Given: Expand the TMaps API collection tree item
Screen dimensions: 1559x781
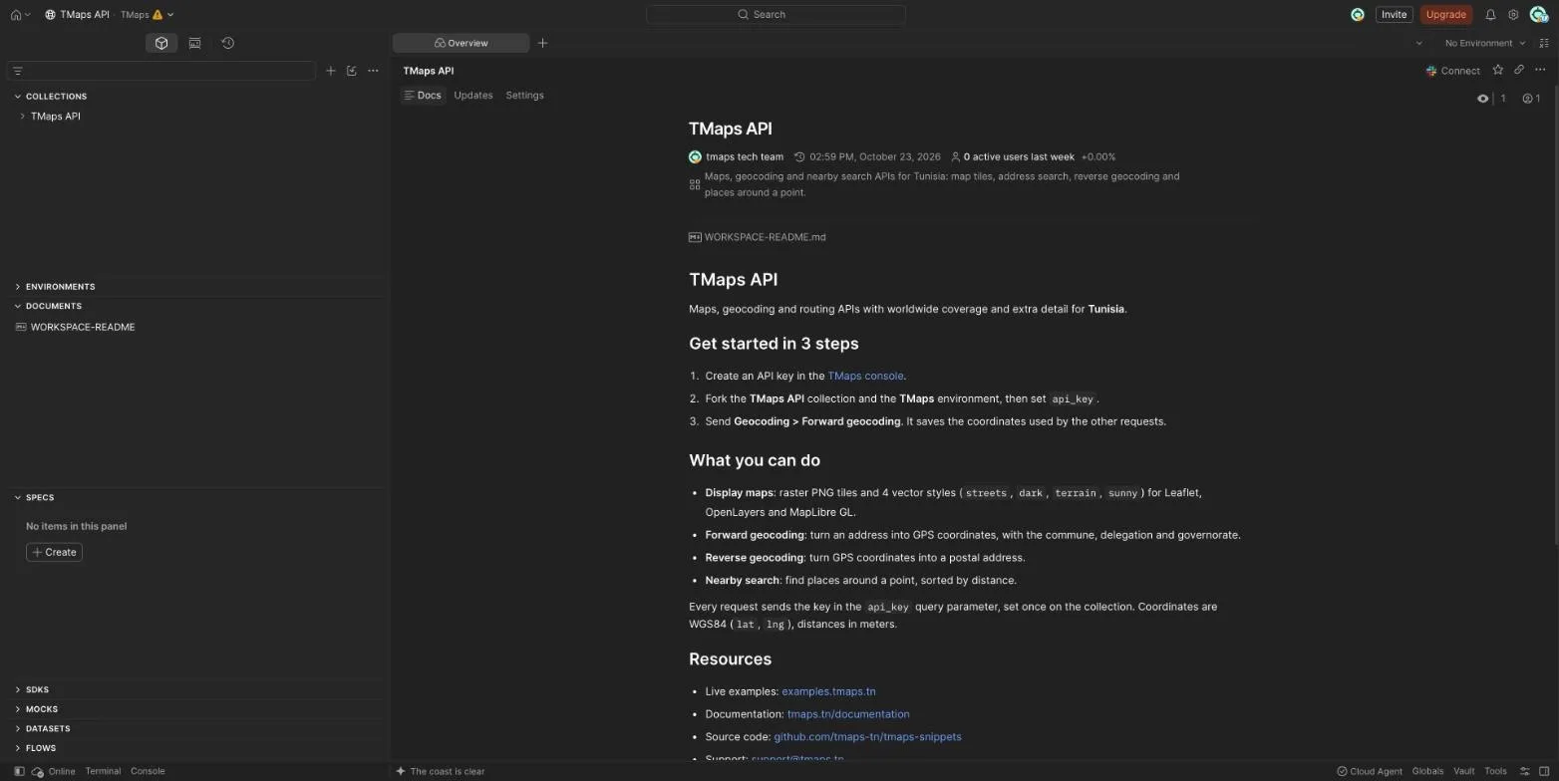Looking at the screenshot, I should coord(22,117).
